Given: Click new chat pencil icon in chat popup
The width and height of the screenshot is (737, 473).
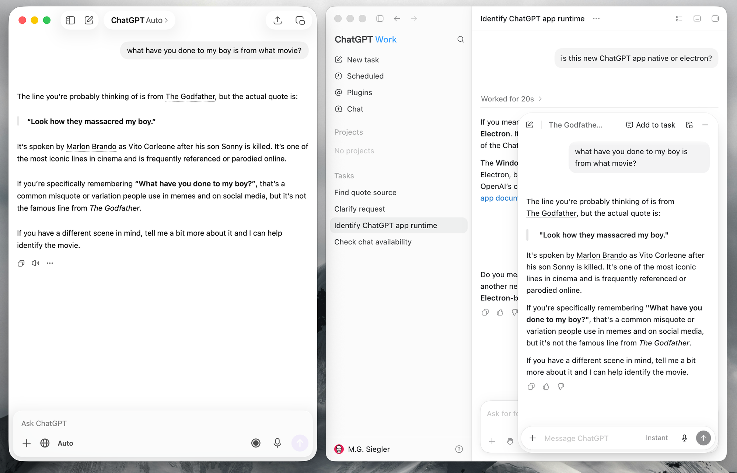Looking at the screenshot, I should 530,125.
